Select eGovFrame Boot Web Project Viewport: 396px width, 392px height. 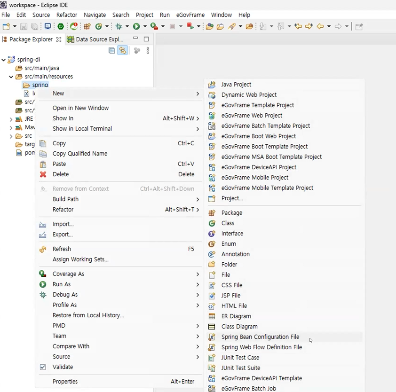click(285, 136)
